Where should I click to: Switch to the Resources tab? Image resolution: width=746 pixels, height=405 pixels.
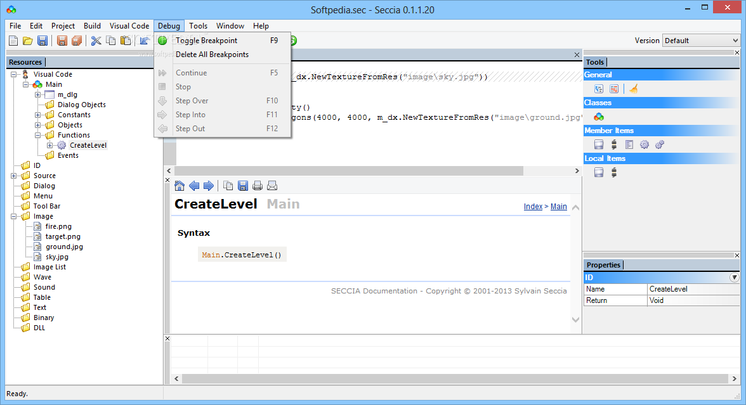pyautogui.click(x=25, y=62)
